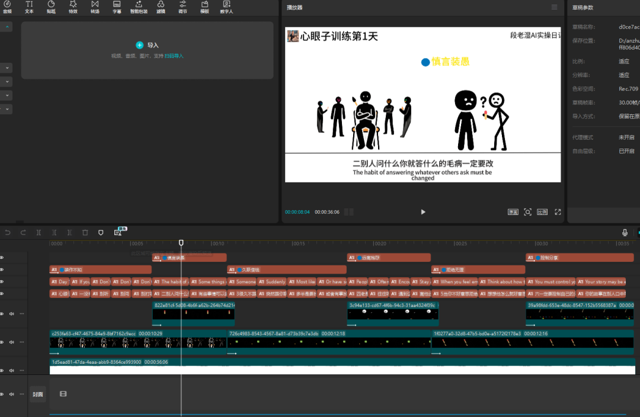Mute the track with clip 822e81cf
Screen dimensions: 640x417
click(12, 314)
